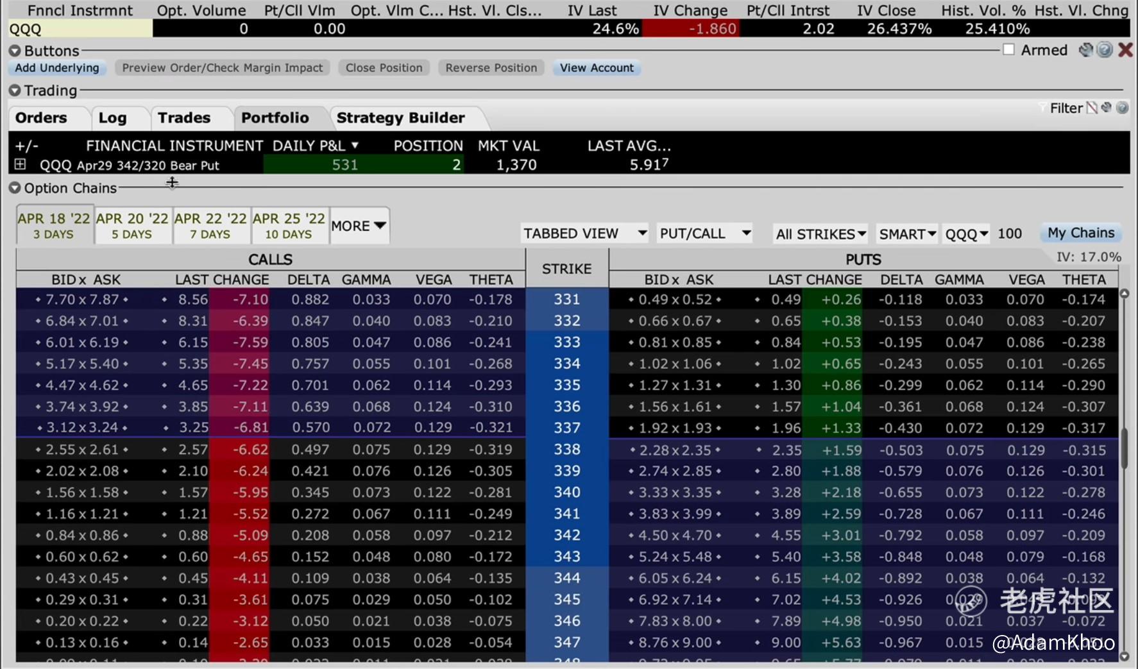Collapse the Option Chains section

pyautogui.click(x=15, y=188)
